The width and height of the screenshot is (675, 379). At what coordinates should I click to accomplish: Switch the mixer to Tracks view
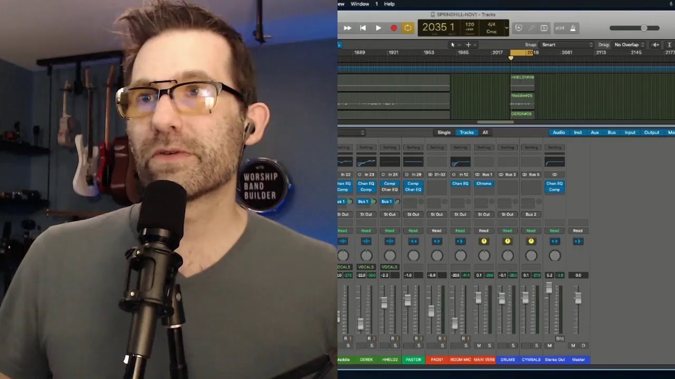[467, 133]
